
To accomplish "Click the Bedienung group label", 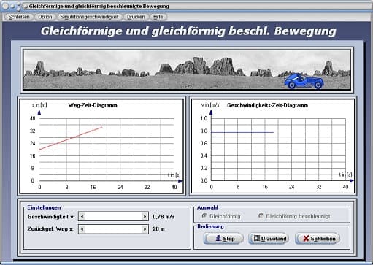I will pyautogui.click(x=210, y=226).
